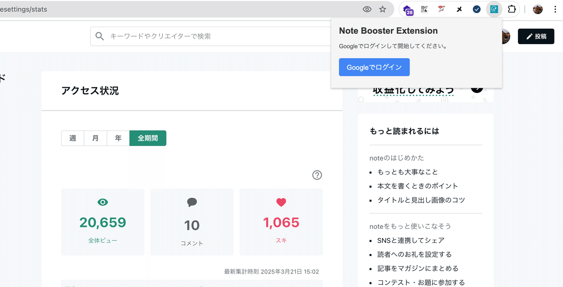The height and width of the screenshot is (287, 563).
Task: Click the purple extension showing badge 26
Action: (407, 9)
